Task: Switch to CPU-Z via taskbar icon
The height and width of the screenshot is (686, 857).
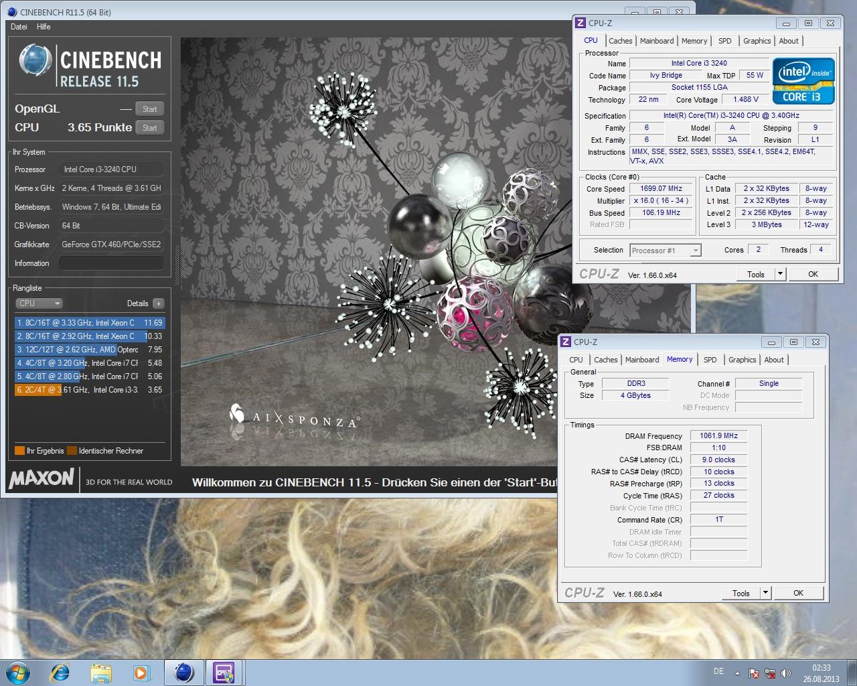Action: pyautogui.click(x=224, y=673)
